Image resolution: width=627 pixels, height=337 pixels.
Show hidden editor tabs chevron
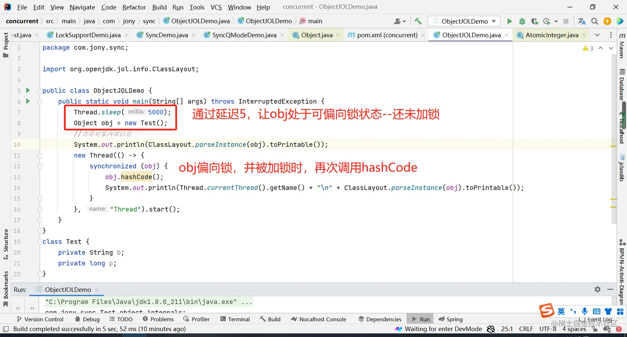(597, 35)
